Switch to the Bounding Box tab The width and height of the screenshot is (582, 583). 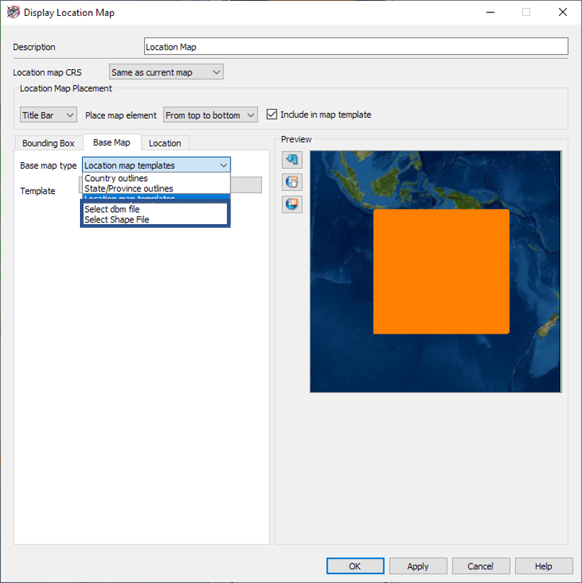click(48, 143)
